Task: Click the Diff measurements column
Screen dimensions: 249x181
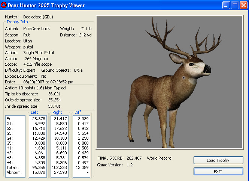Action: tap(81, 145)
